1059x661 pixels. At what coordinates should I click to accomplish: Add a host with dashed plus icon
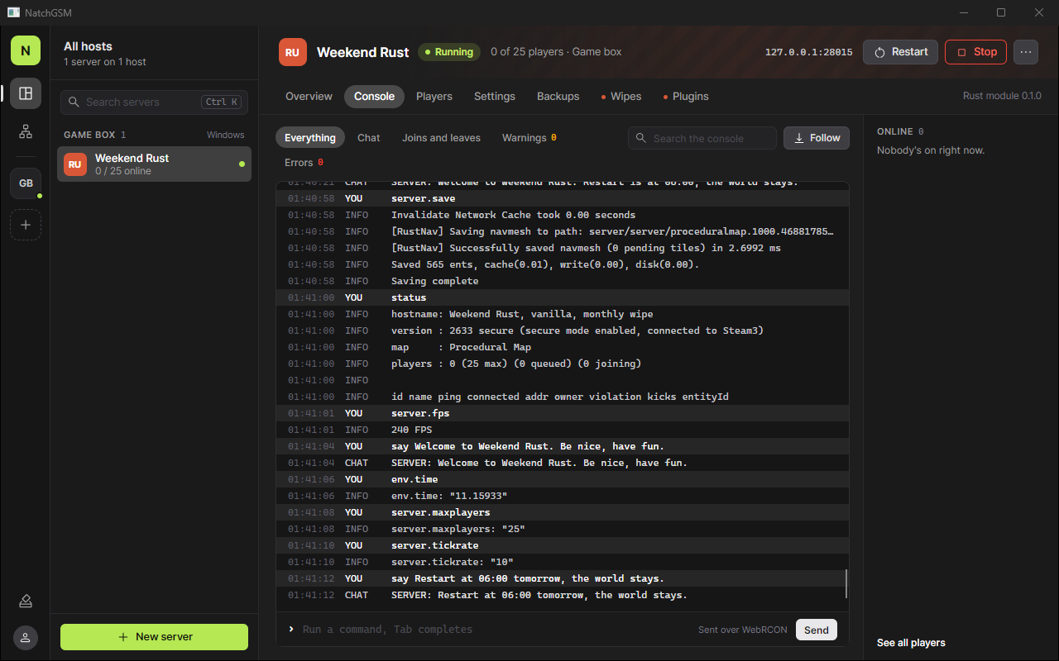(26, 225)
